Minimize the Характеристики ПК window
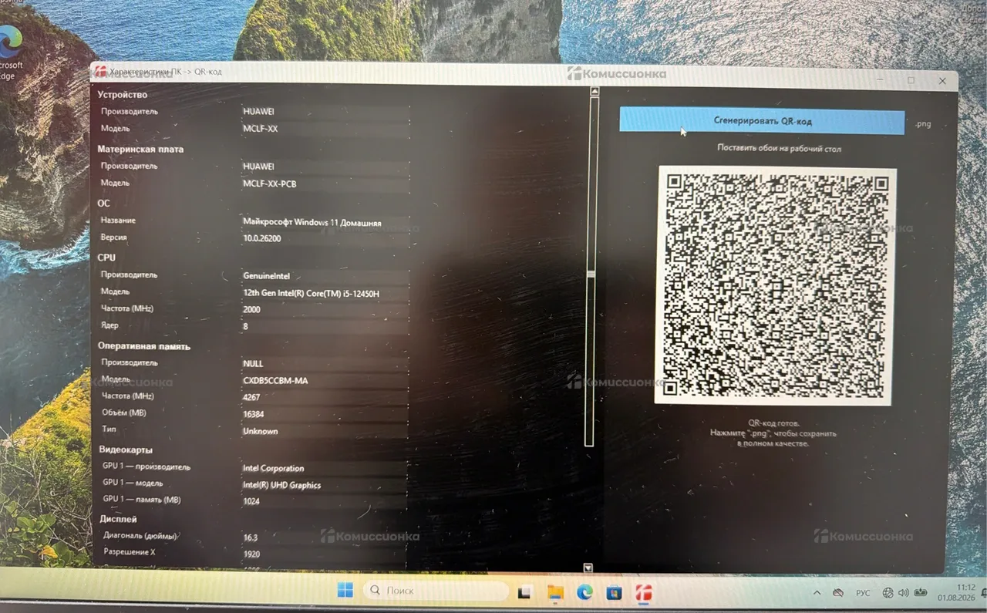987x613 pixels. (x=881, y=80)
